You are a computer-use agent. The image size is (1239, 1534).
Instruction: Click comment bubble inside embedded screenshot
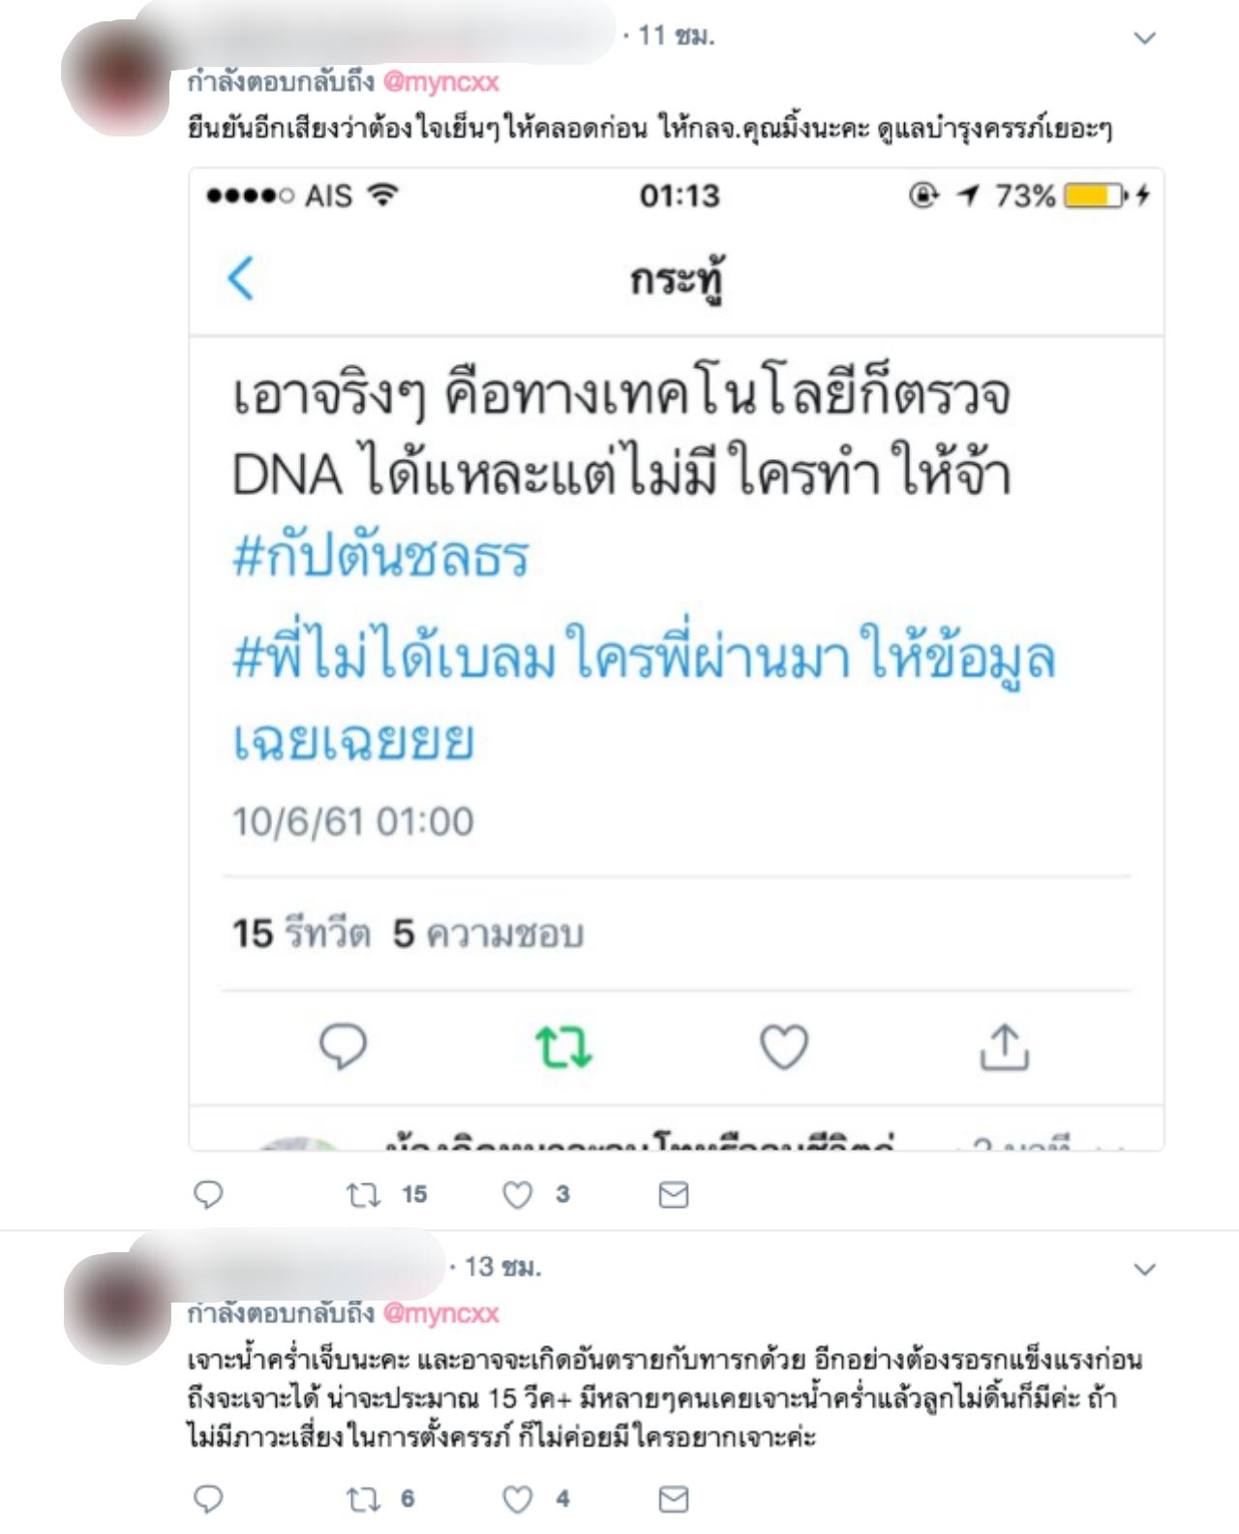tap(344, 1046)
